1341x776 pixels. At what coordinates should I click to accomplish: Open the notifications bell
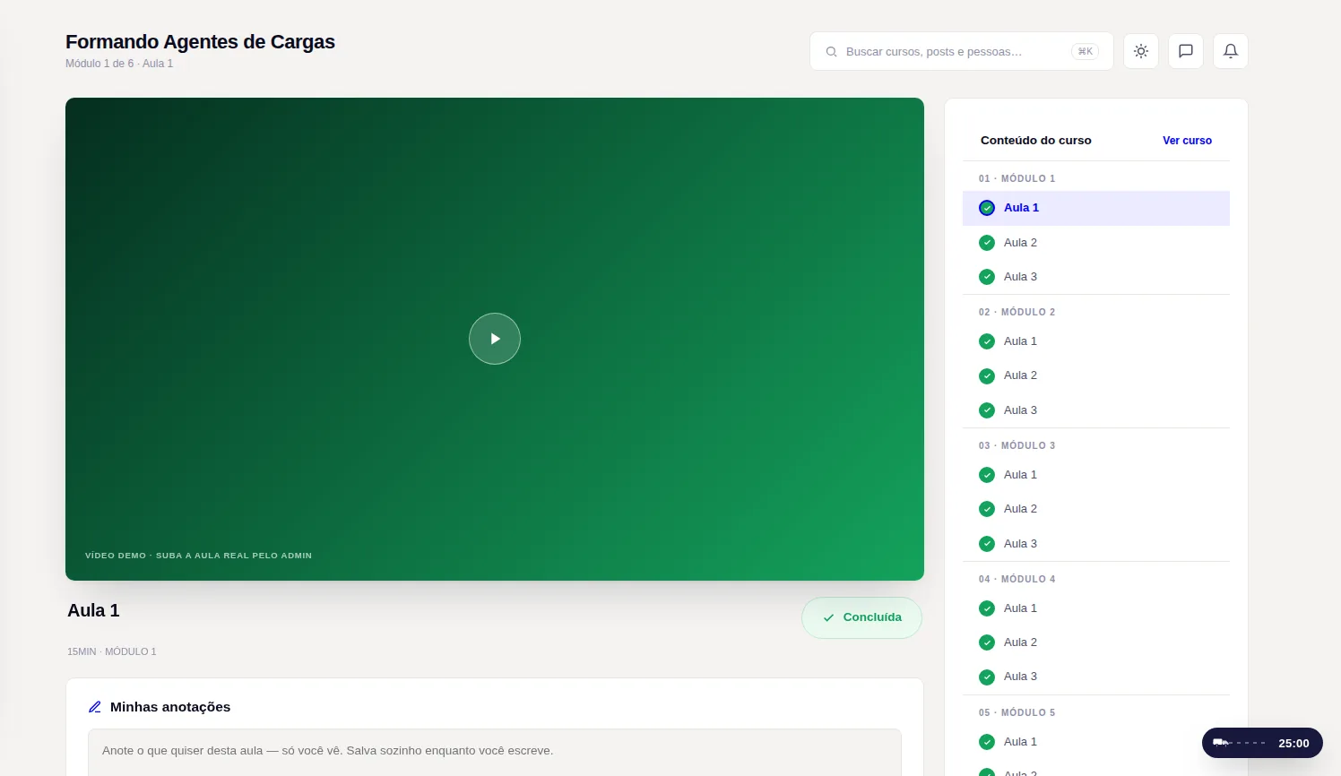1231,51
